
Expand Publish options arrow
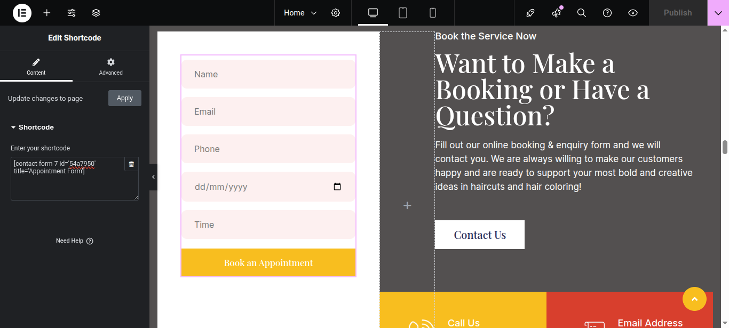pyautogui.click(x=718, y=13)
